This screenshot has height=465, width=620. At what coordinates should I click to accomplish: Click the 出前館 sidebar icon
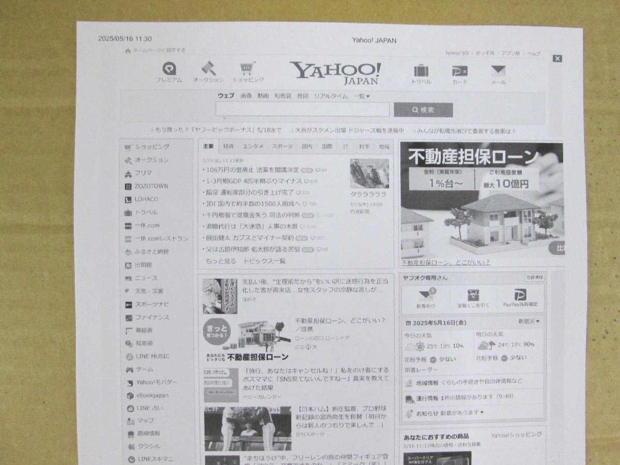(x=128, y=265)
